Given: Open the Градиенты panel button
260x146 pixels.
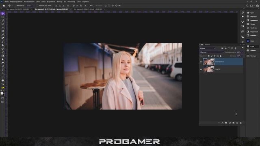Looking at the screenshot, I should coord(252,20).
